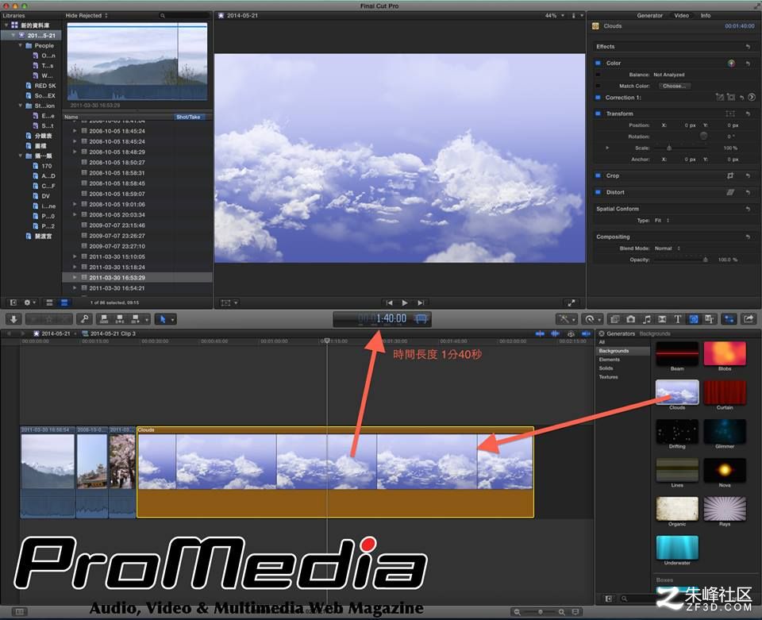Toggle the background tasks indicator by timecode
The height and width of the screenshot is (620, 762).
421,319
